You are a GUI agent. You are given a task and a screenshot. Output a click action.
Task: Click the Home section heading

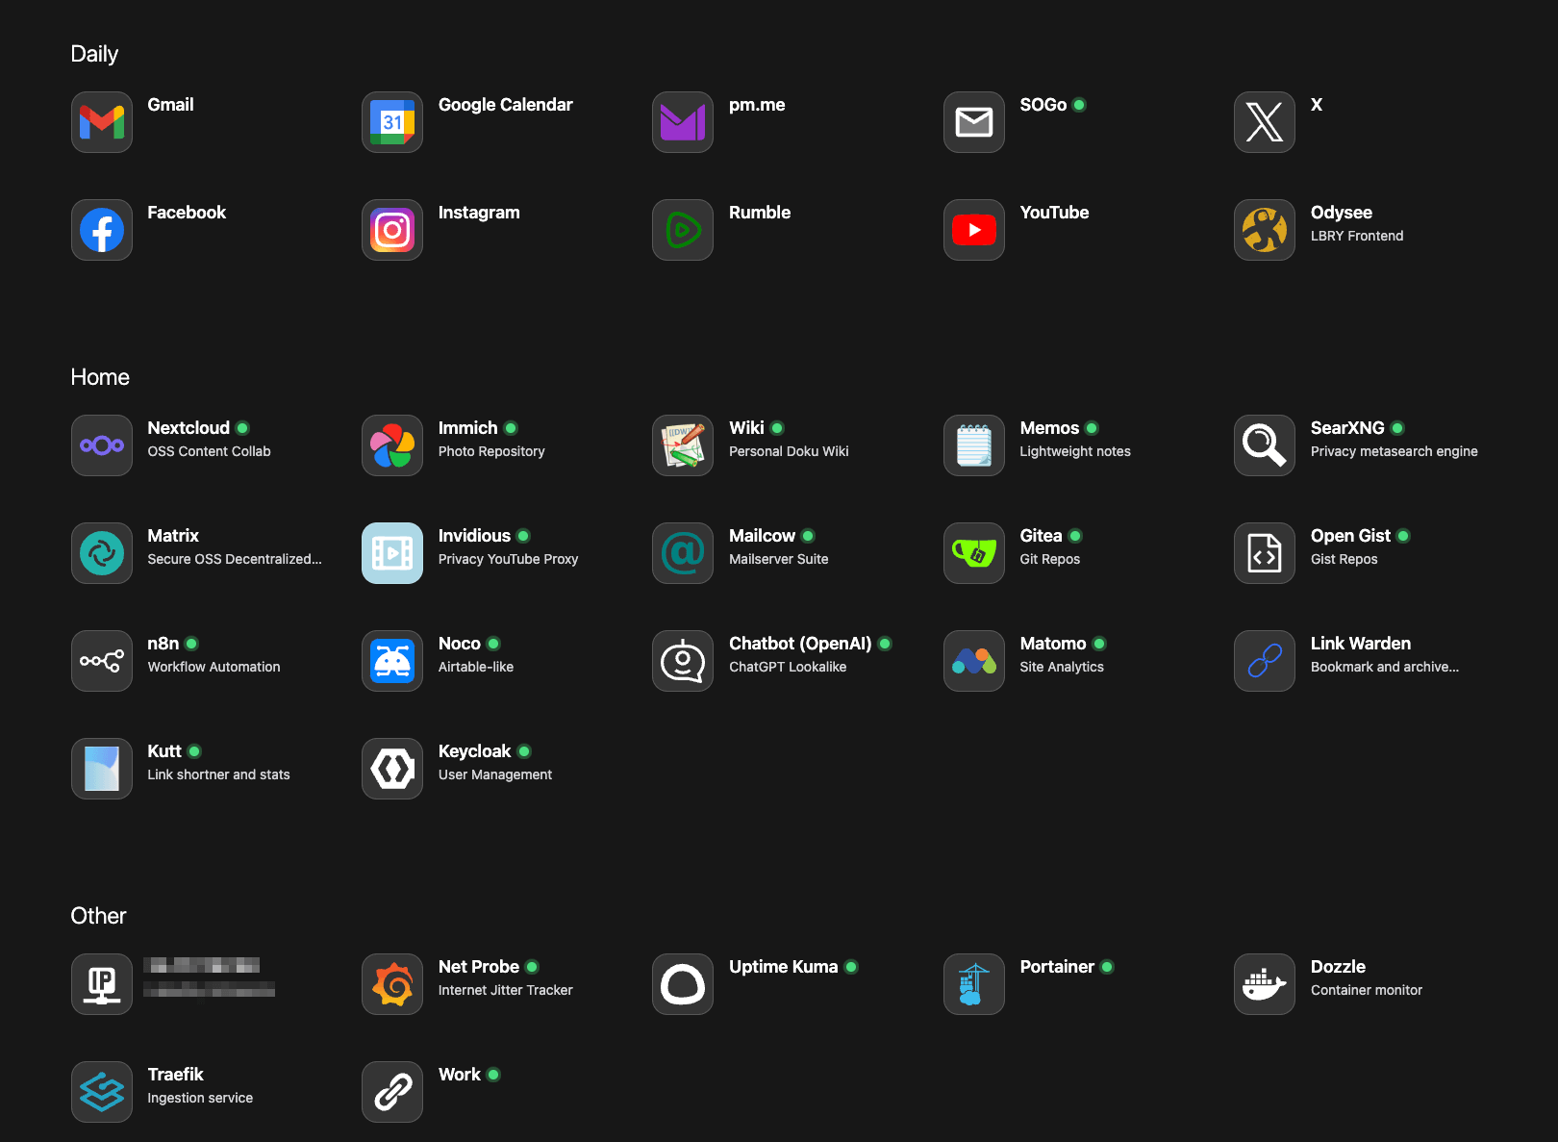pyautogui.click(x=100, y=377)
